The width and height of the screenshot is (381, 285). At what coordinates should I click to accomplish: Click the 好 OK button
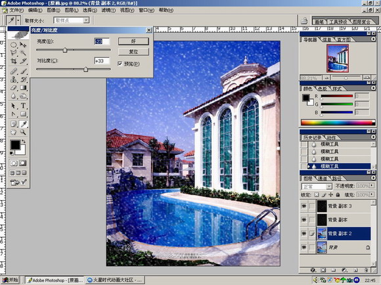[133, 41]
